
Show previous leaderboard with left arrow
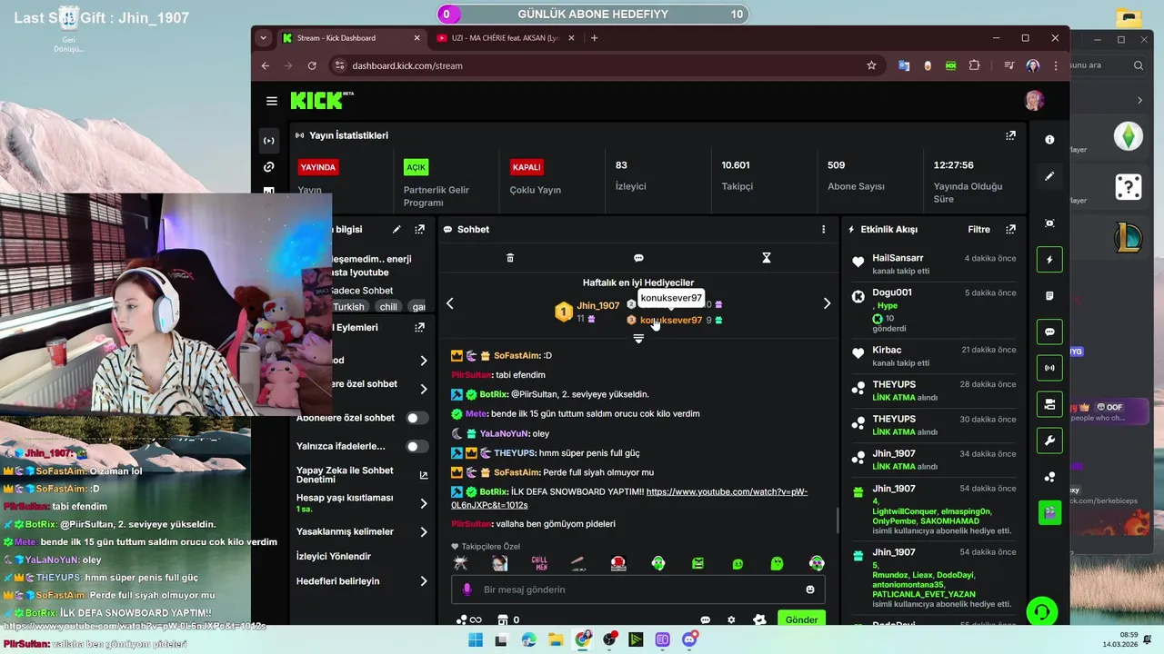pos(449,303)
